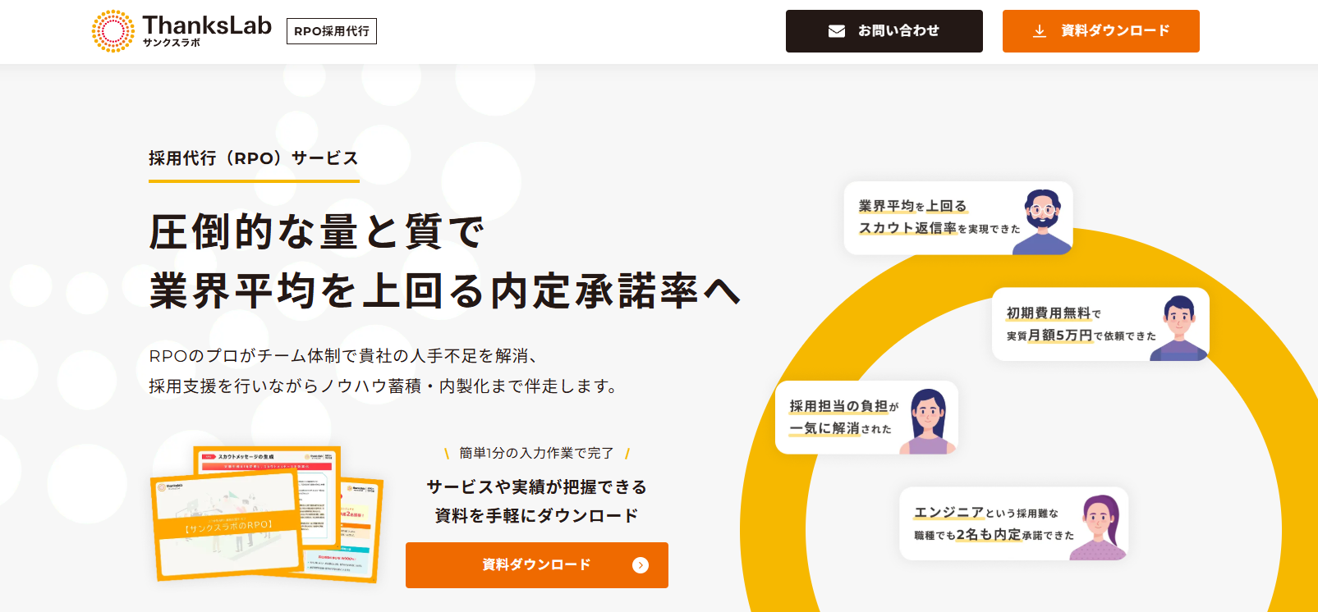Viewport: 1318px width, 612px height.
Task: Click the envelope icon in お問い合わせ button
Action: click(x=837, y=31)
